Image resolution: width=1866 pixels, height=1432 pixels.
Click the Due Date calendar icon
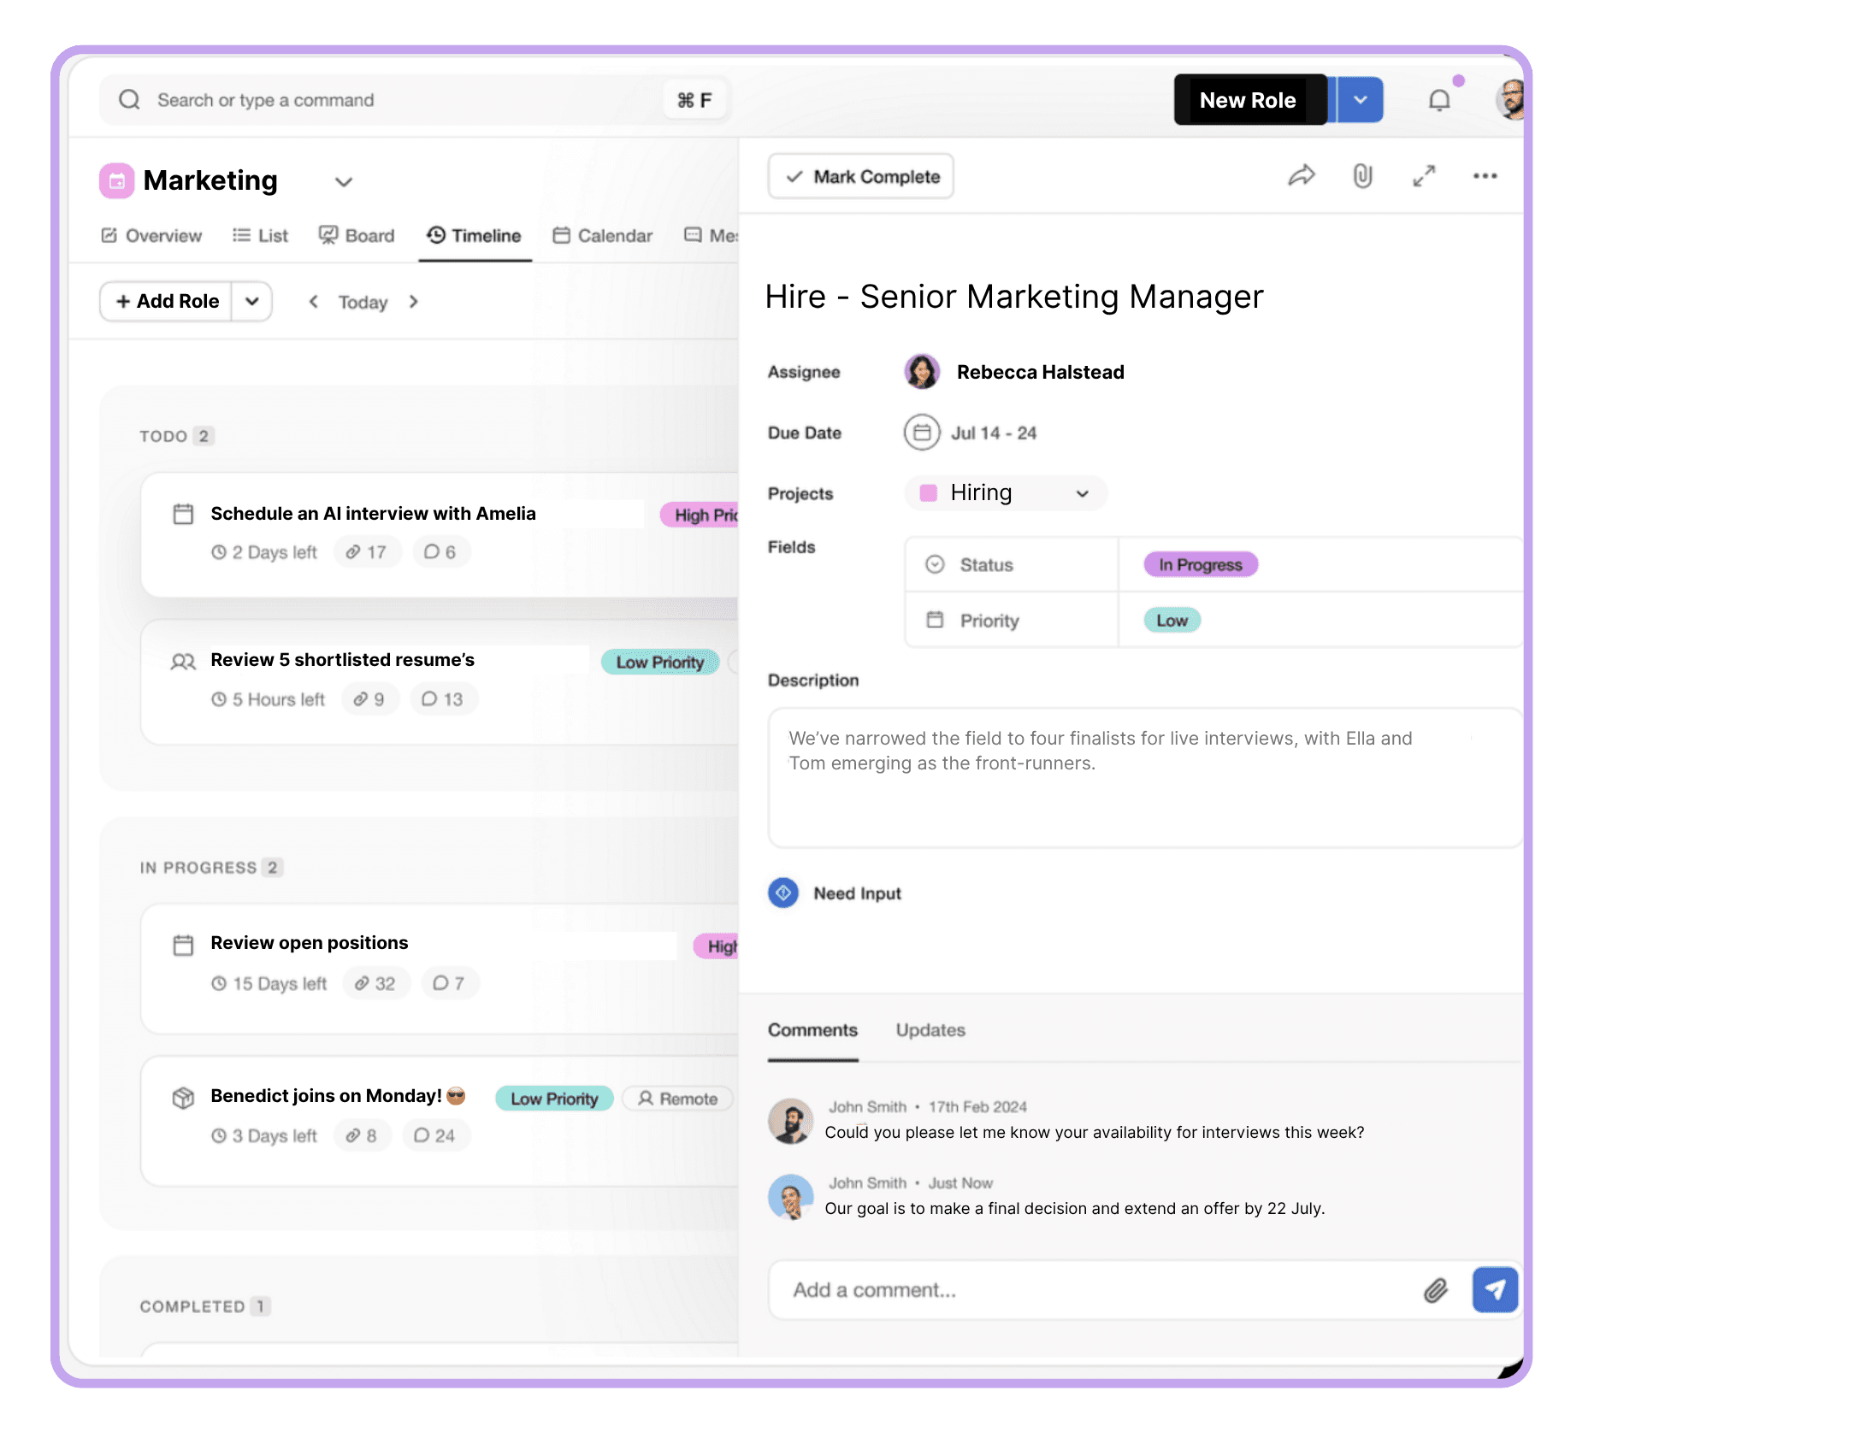pos(921,433)
